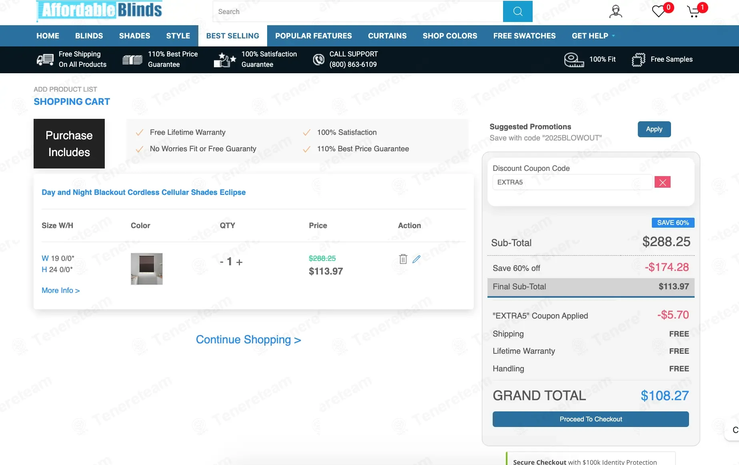The height and width of the screenshot is (465, 739).
Task: Click the Free Lifetime Warranty text
Action: [x=188, y=132]
